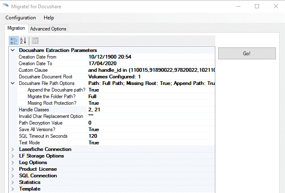Expand the Laserfiche Connection category
285x193 pixels.
coord(12,149)
